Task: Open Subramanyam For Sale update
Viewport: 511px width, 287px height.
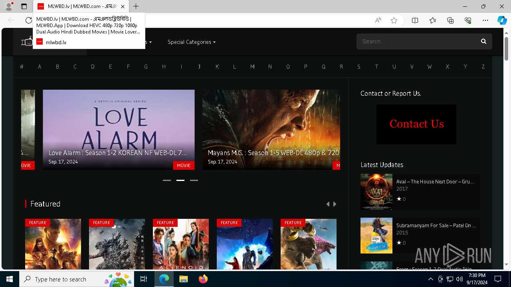Action: tap(436, 225)
